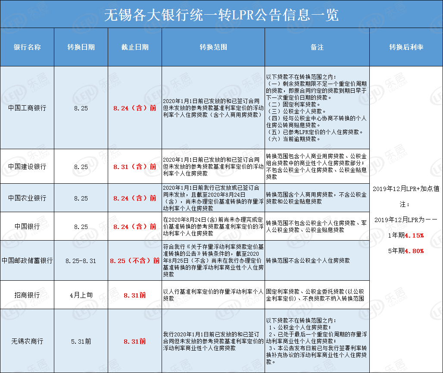The height and width of the screenshot is (373, 443).
Task: Click the 中国建设银行 bank name cell
Action: coord(27,166)
